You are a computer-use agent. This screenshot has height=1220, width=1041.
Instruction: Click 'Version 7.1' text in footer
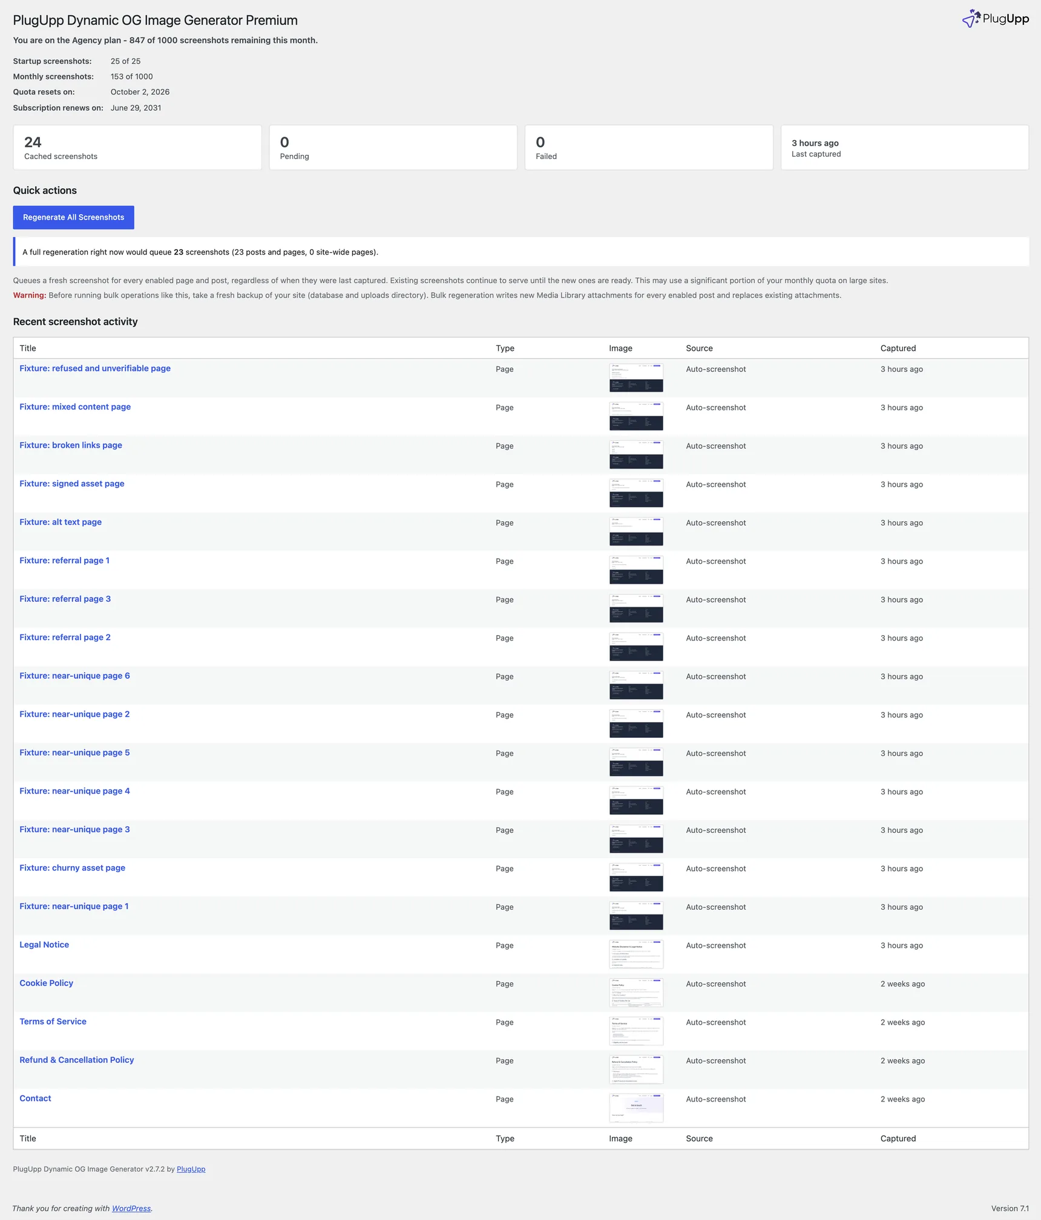click(x=1010, y=1208)
